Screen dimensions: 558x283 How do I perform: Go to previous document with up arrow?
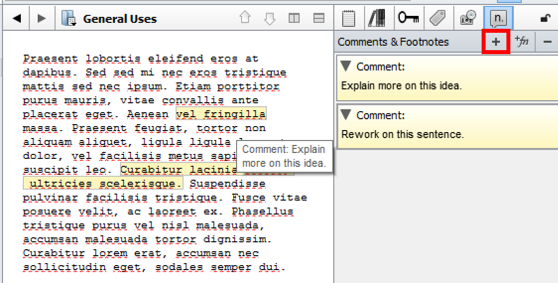[245, 18]
